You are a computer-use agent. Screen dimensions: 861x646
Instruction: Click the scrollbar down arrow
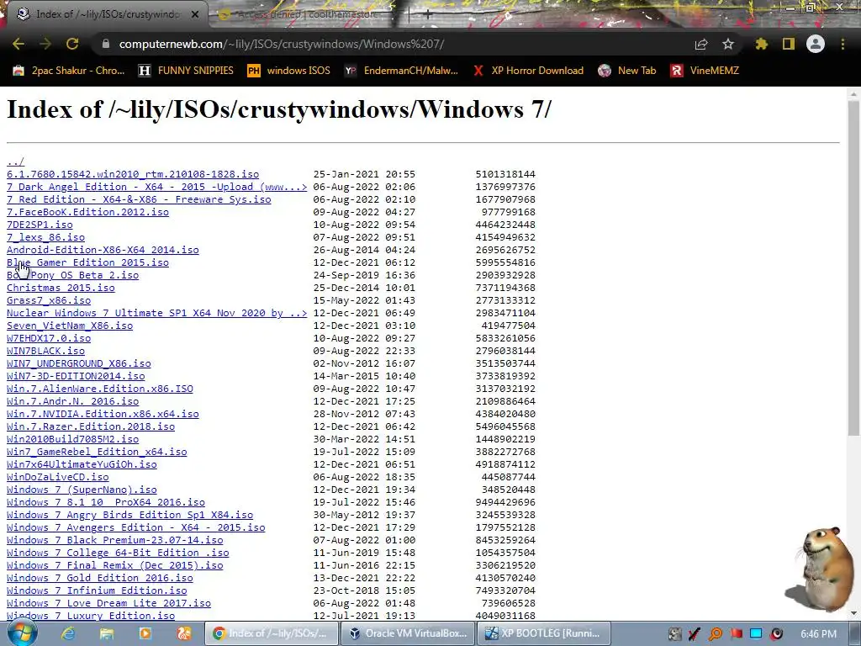coord(854,613)
